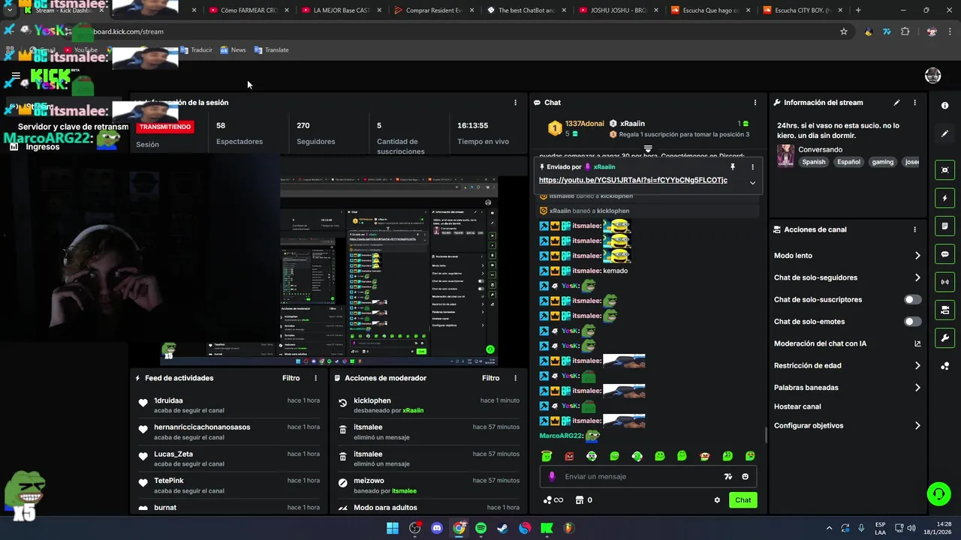Open the smiley emoji picker in chat

746,476
